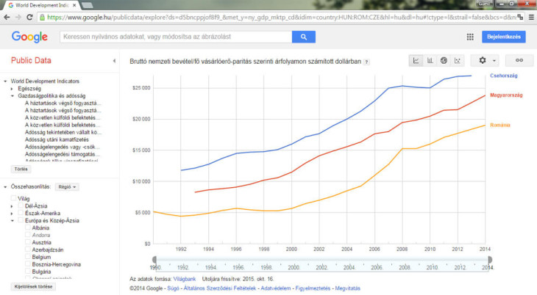Click the Google logo
Image resolution: width=537 pixels, height=295 pixels.
(x=29, y=37)
